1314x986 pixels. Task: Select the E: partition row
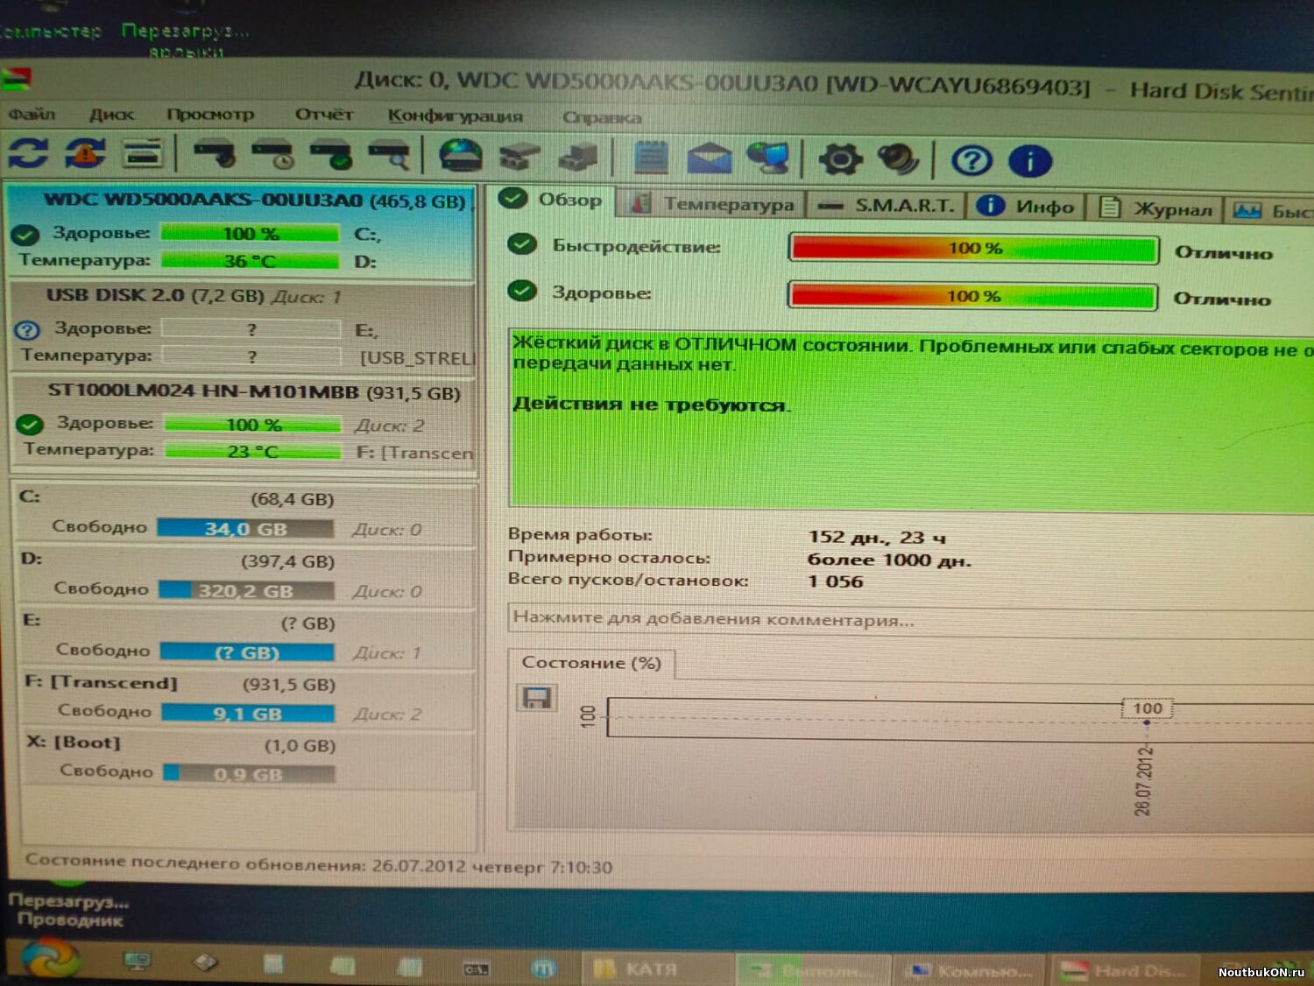[x=247, y=637]
